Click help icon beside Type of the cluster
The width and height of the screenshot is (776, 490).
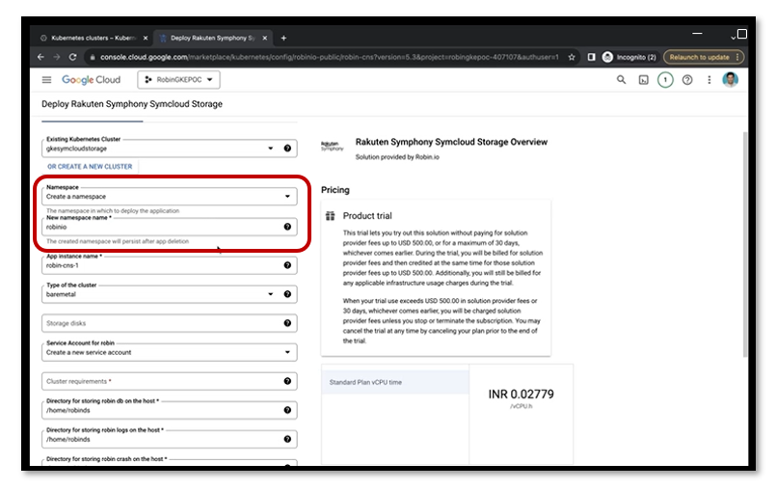pyautogui.click(x=287, y=294)
